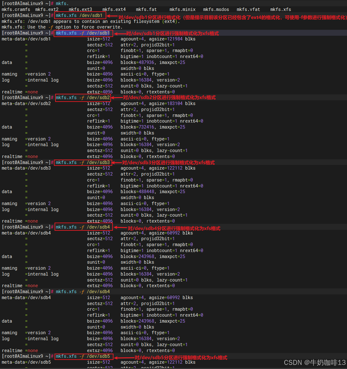Click the 'blocks=732416' value
The image size is (347, 369).
137,127
